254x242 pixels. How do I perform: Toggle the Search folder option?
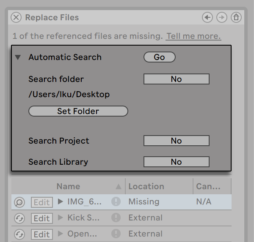point(176,79)
